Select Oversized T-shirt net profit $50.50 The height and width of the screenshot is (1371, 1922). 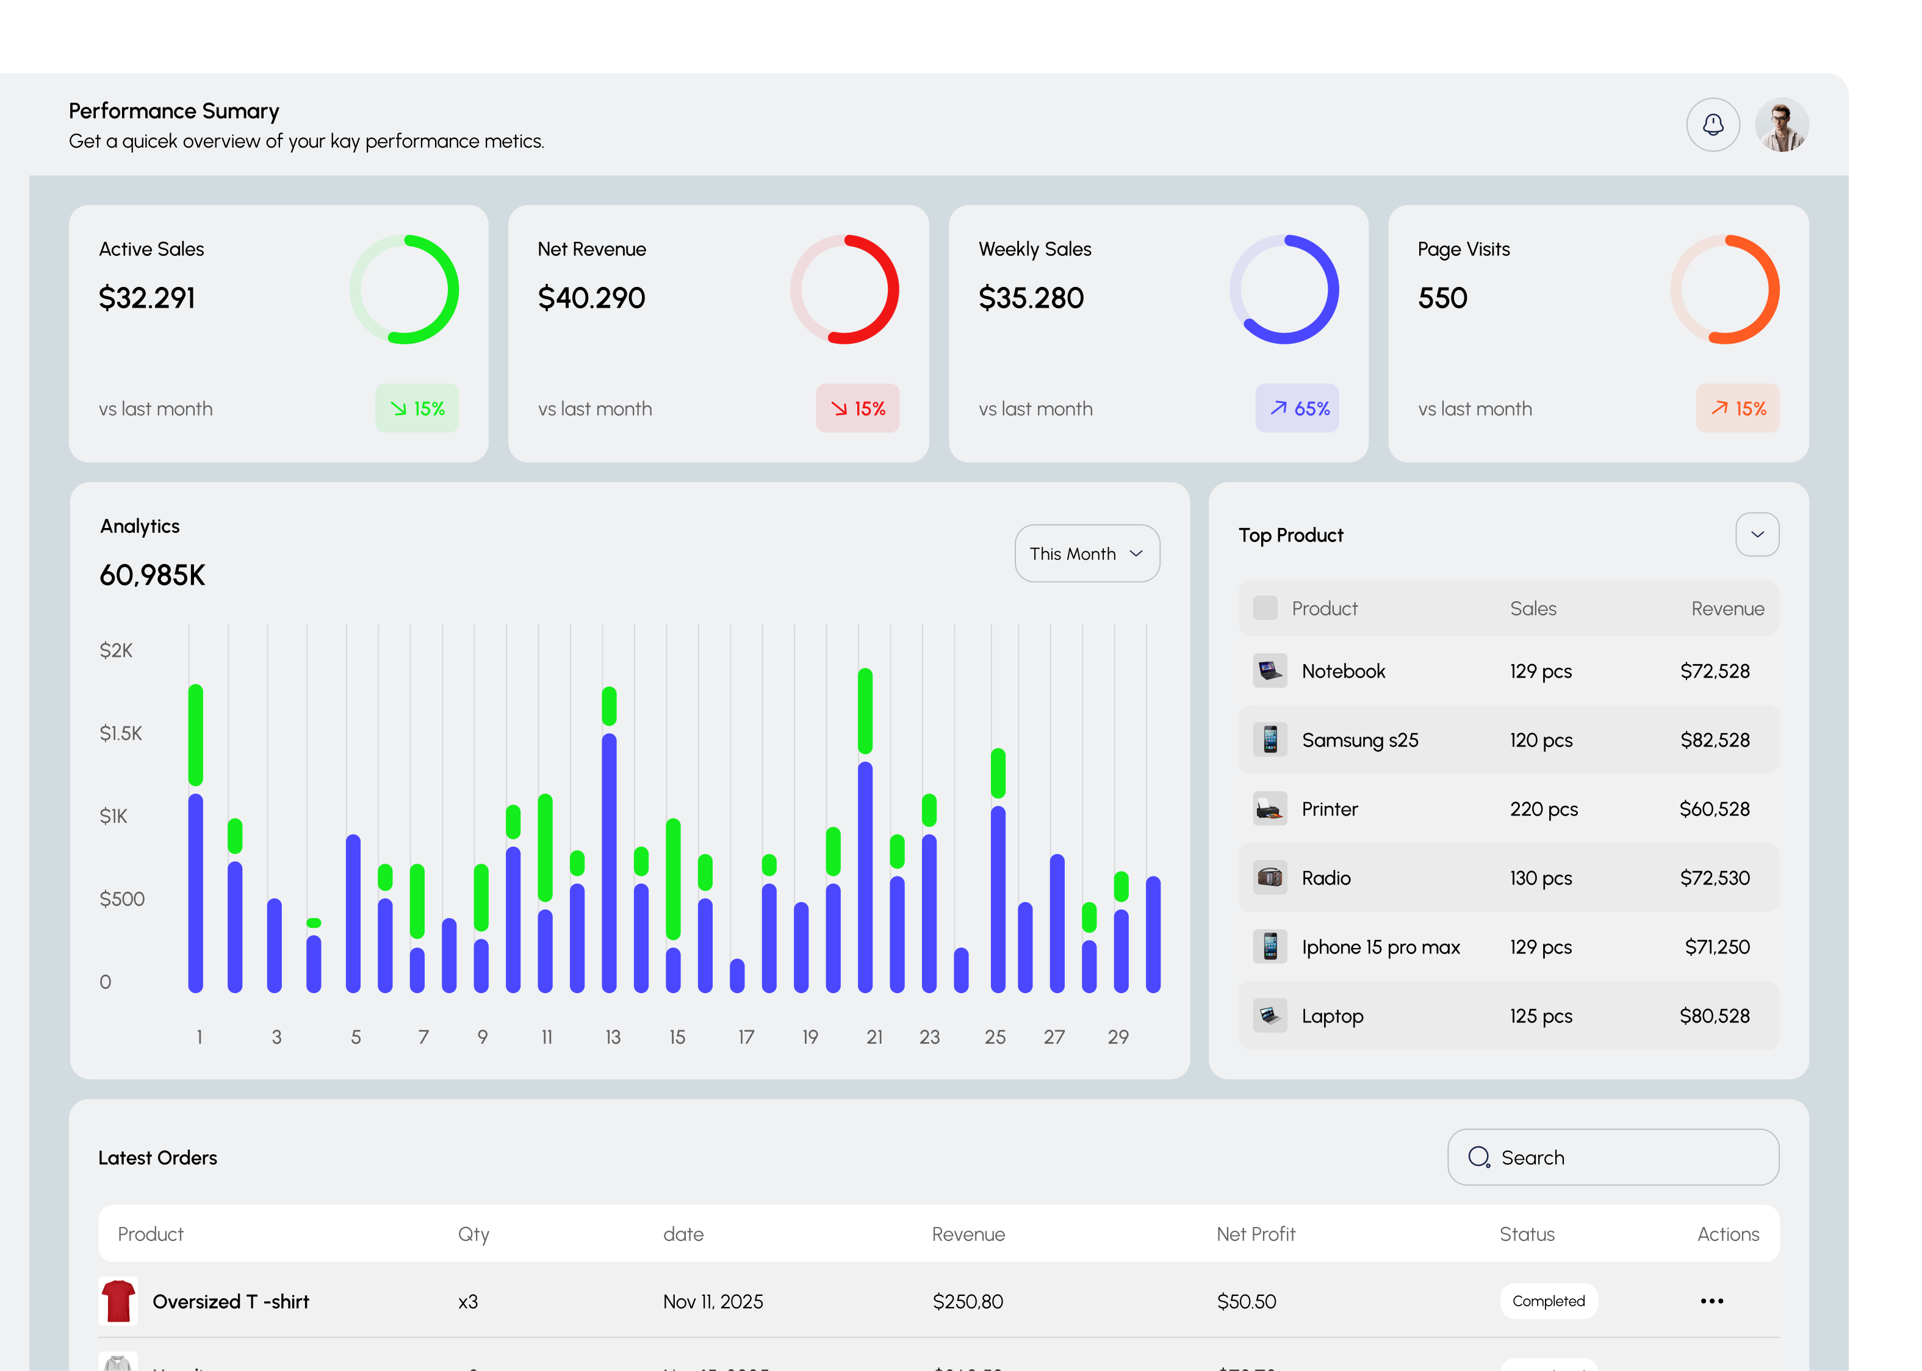coord(1246,1302)
